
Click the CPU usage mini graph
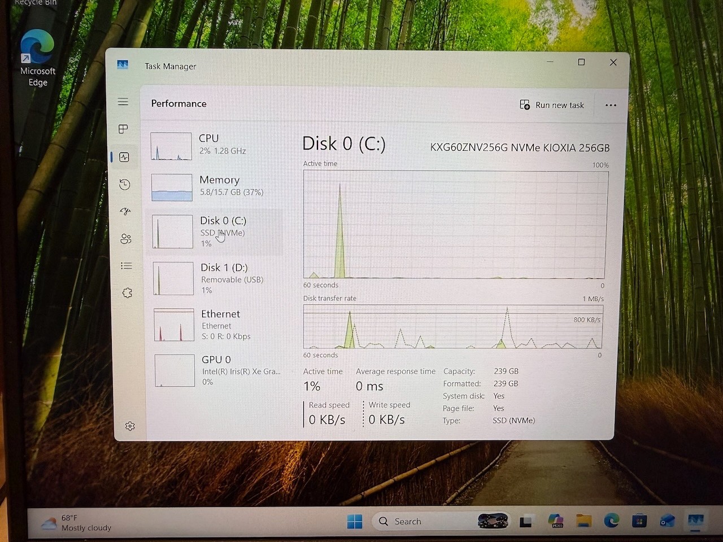point(171,146)
